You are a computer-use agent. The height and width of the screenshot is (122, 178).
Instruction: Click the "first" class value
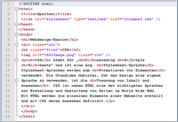52,50
